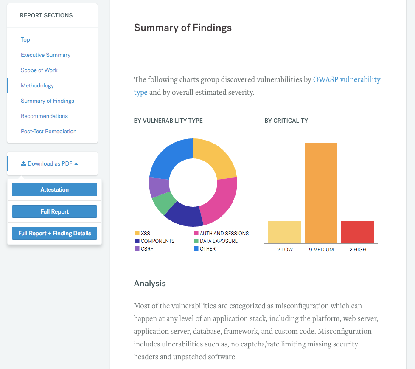Download the Full Report PDF
415x369 pixels.
(x=54, y=211)
